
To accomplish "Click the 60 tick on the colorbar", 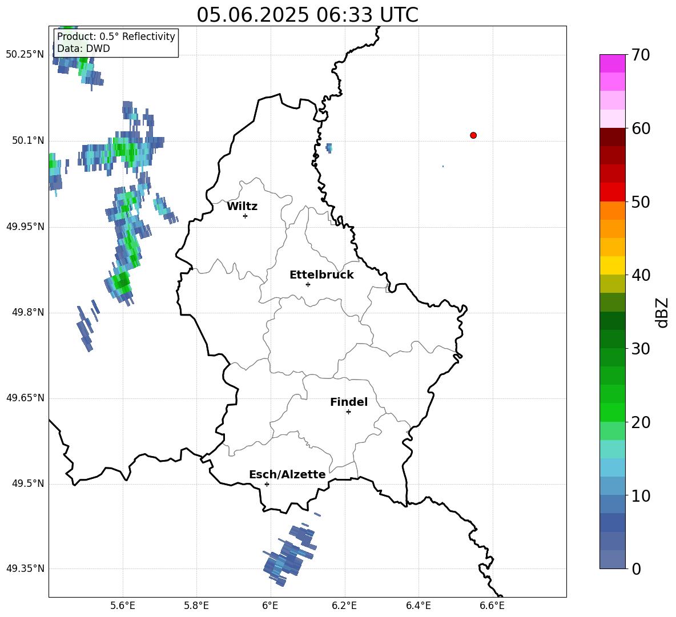I will 641,128.
